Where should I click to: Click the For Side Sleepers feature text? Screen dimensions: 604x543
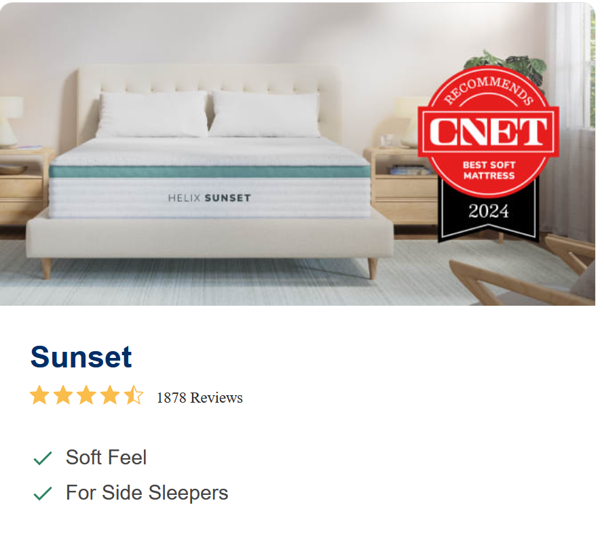pos(147,493)
